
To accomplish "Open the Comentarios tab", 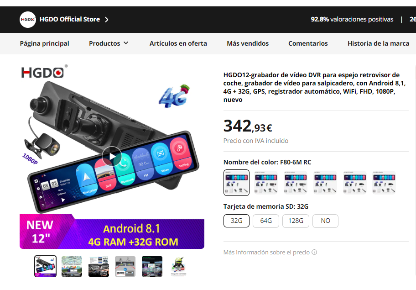I will 308,43.
